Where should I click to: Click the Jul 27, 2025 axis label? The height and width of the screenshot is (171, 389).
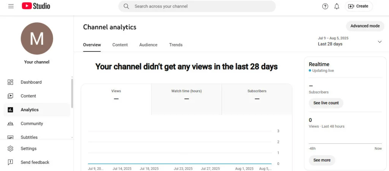click(x=210, y=168)
